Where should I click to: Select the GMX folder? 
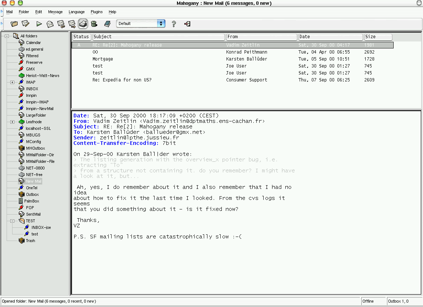(x=30, y=69)
